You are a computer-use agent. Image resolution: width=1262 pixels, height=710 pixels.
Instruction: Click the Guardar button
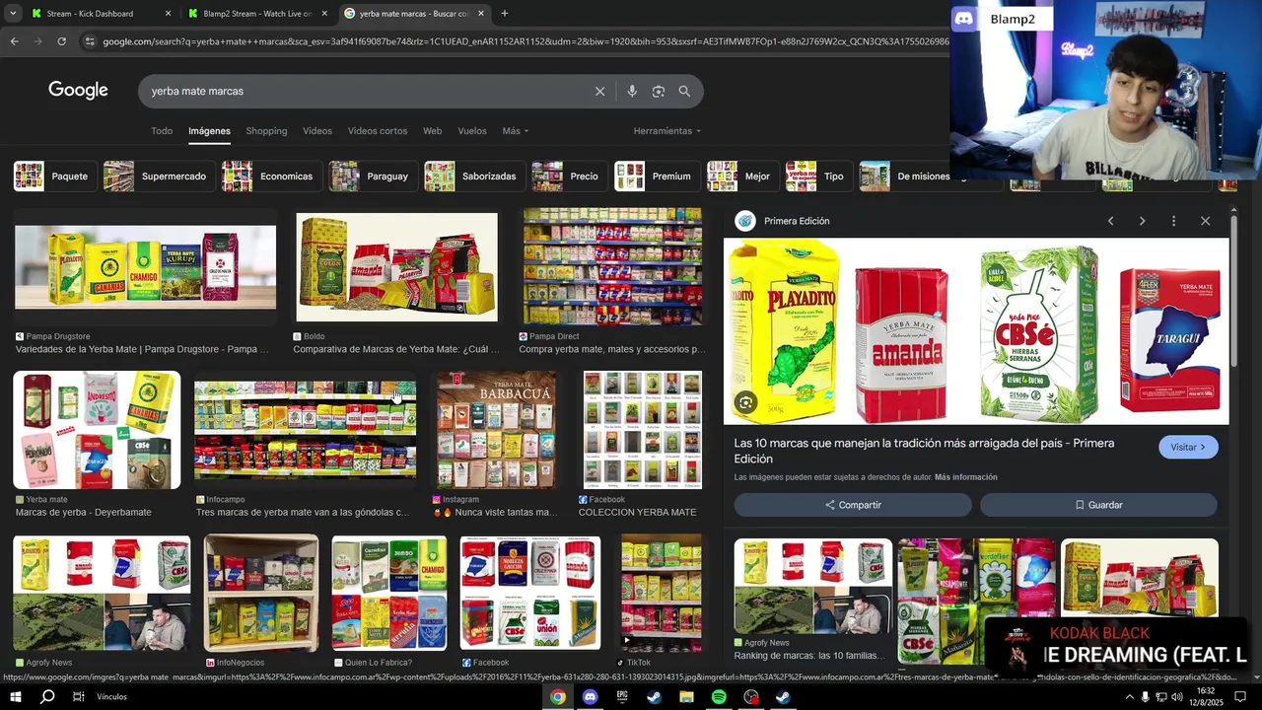click(x=1098, y=505)
